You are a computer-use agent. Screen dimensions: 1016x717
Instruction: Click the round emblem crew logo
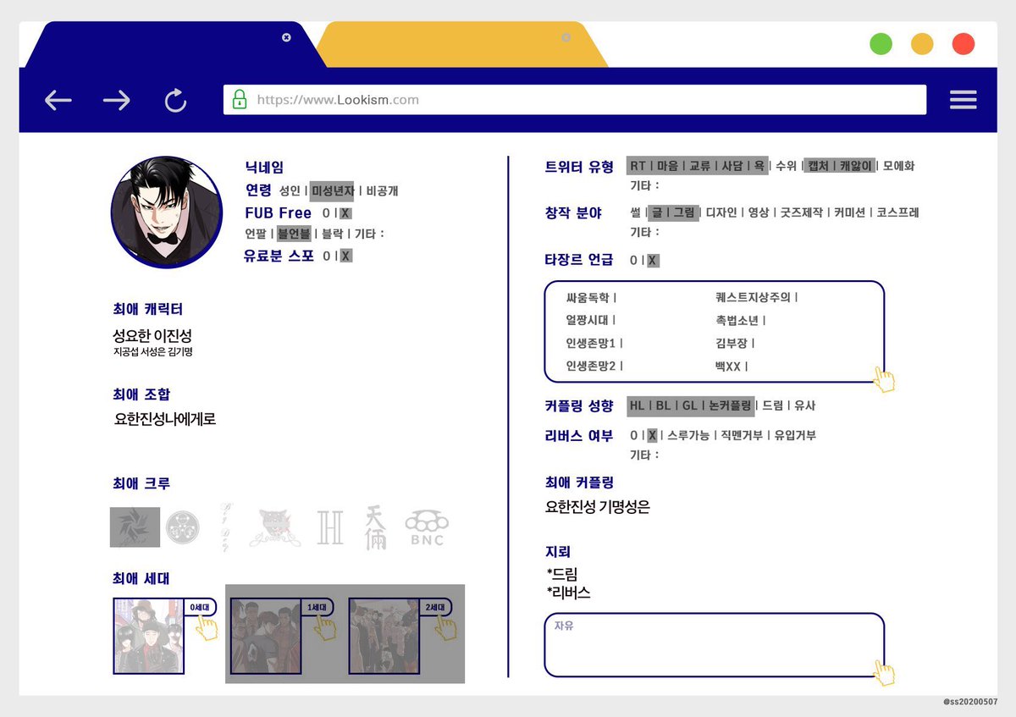pyautogui.click(x=182, y=527)
